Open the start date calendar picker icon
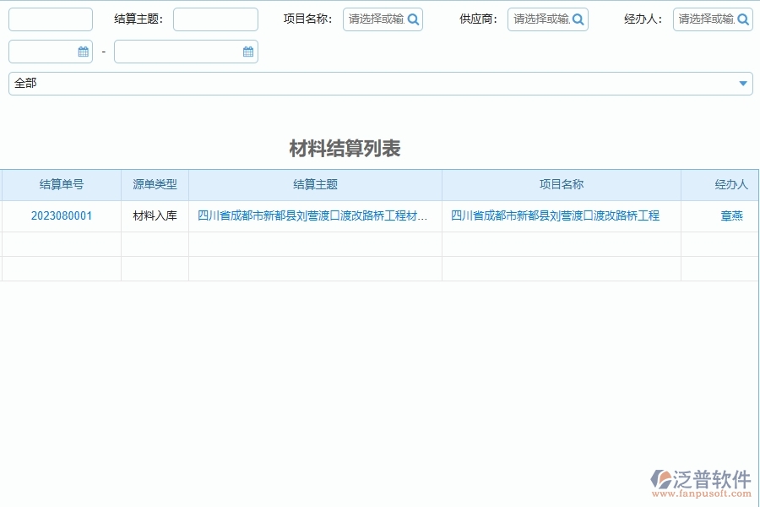Viewport: 760px width, 507px height. pyautogui.click(x=83, y=52)
